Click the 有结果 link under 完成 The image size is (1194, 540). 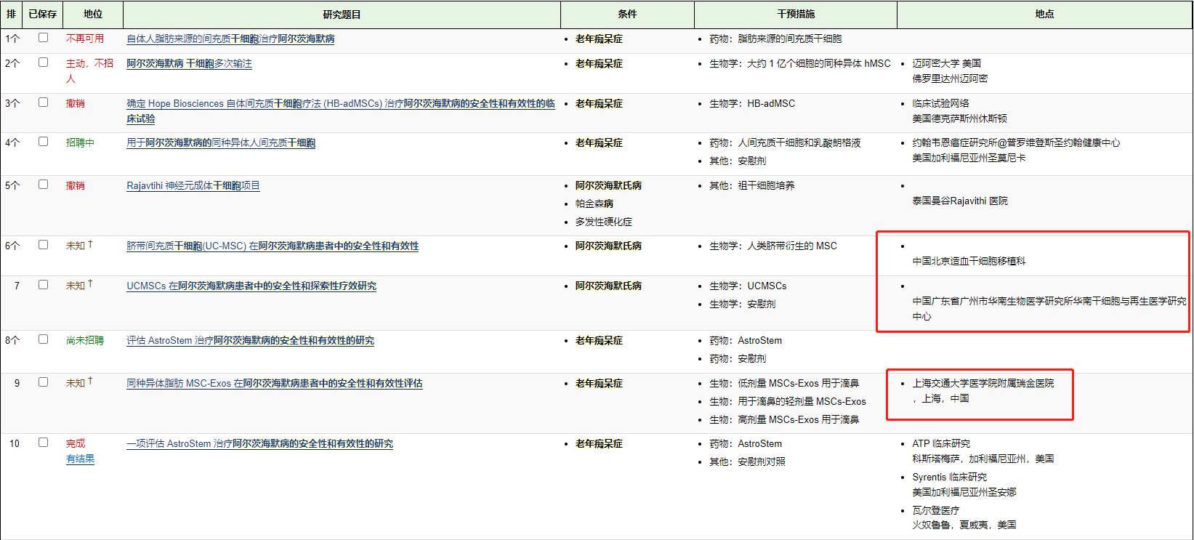pyautogui.click(x=80, y=459)
